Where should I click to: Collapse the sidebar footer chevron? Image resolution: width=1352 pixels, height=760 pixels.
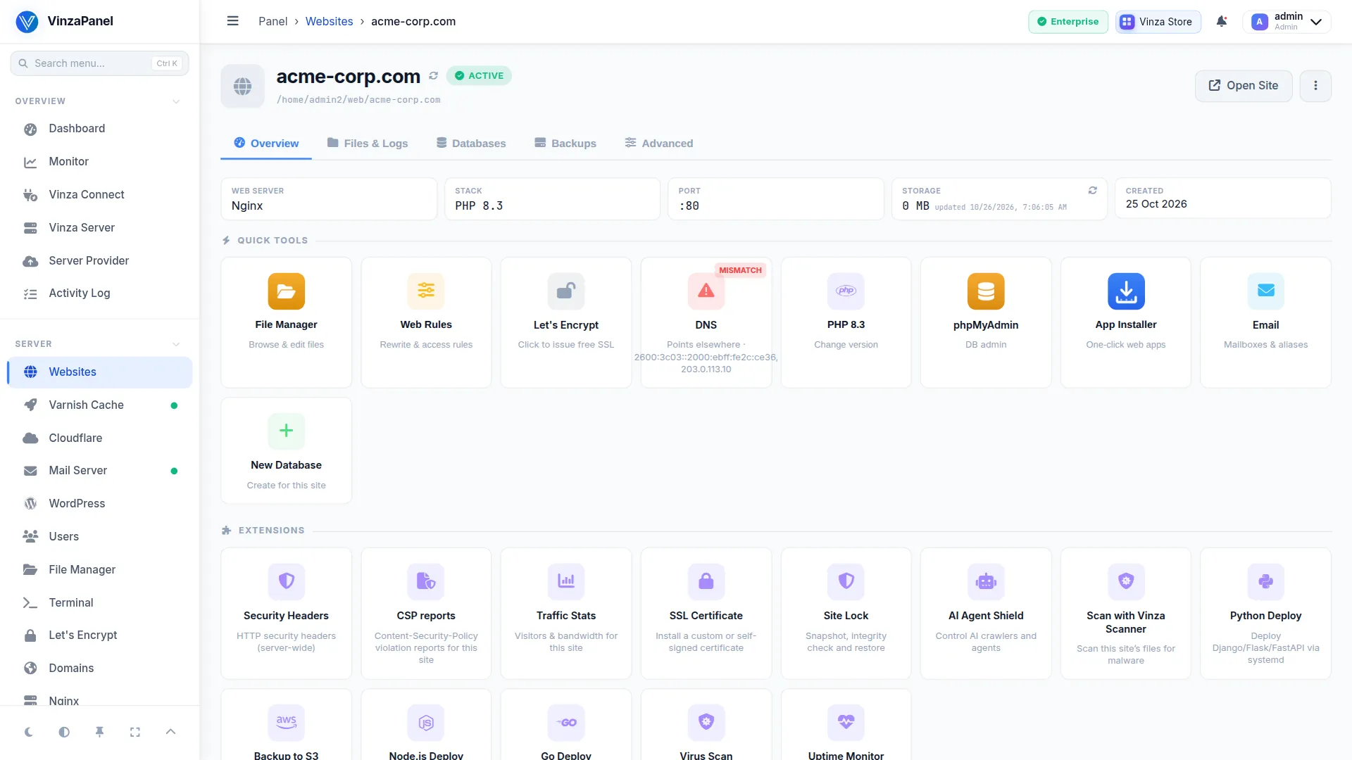(170, 732)
